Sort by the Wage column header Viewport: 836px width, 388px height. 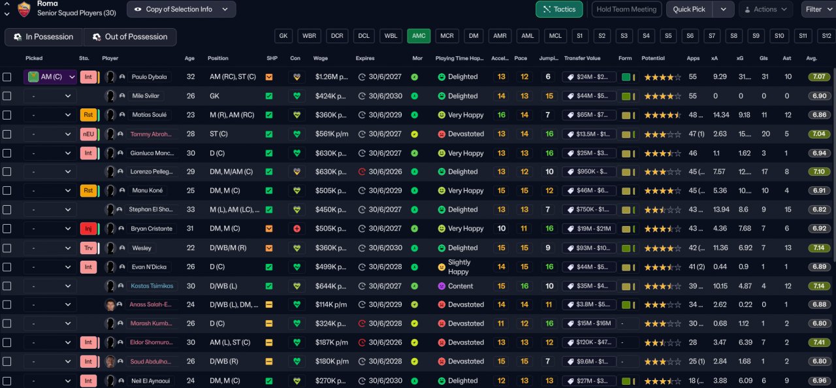click(x=321, y=58)
